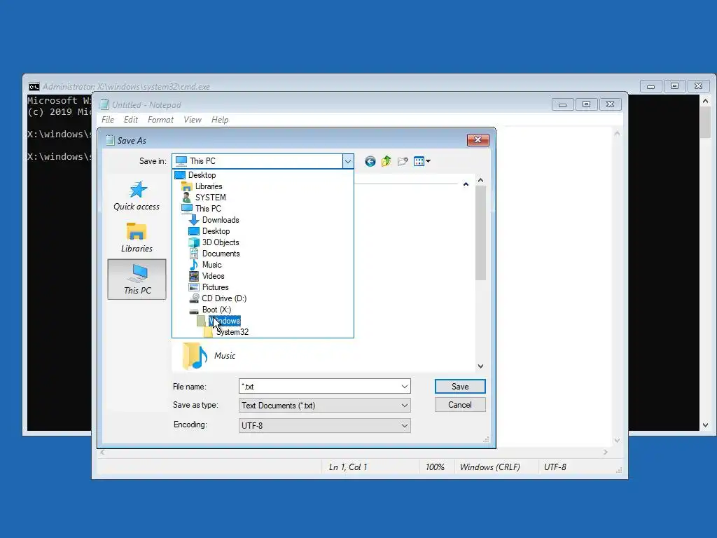Click the Save button
The height and width of the screenshot is (538, 717).
pyautogui.click(x=460, y=387)
